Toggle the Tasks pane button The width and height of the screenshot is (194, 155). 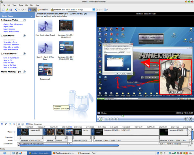[x=32, y=10]
